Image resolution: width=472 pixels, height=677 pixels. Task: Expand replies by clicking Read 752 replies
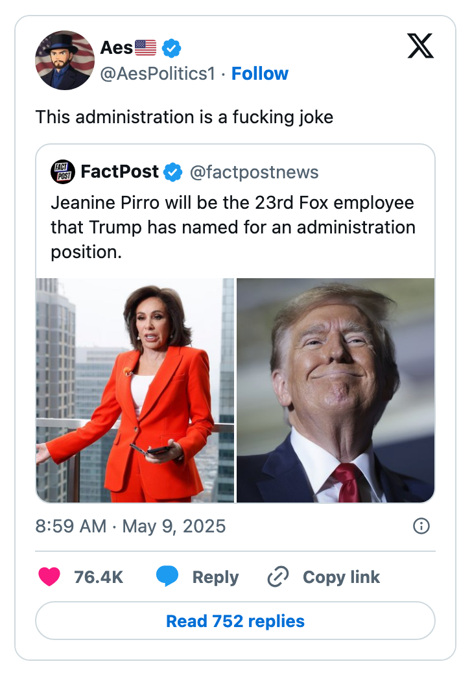(x=235, y=621)
